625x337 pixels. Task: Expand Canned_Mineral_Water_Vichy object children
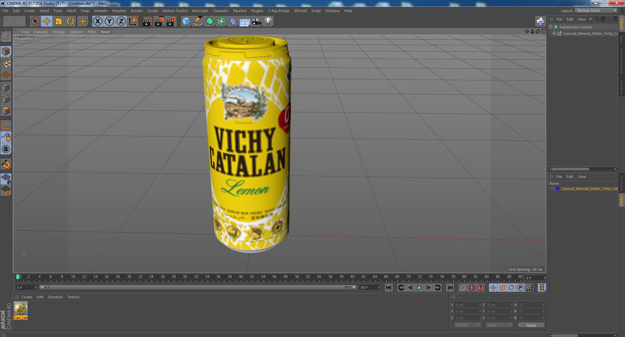pyautogui.click(x=554, y=34)
